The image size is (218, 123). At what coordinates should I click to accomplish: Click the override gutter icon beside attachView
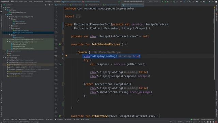pos(60,116)
